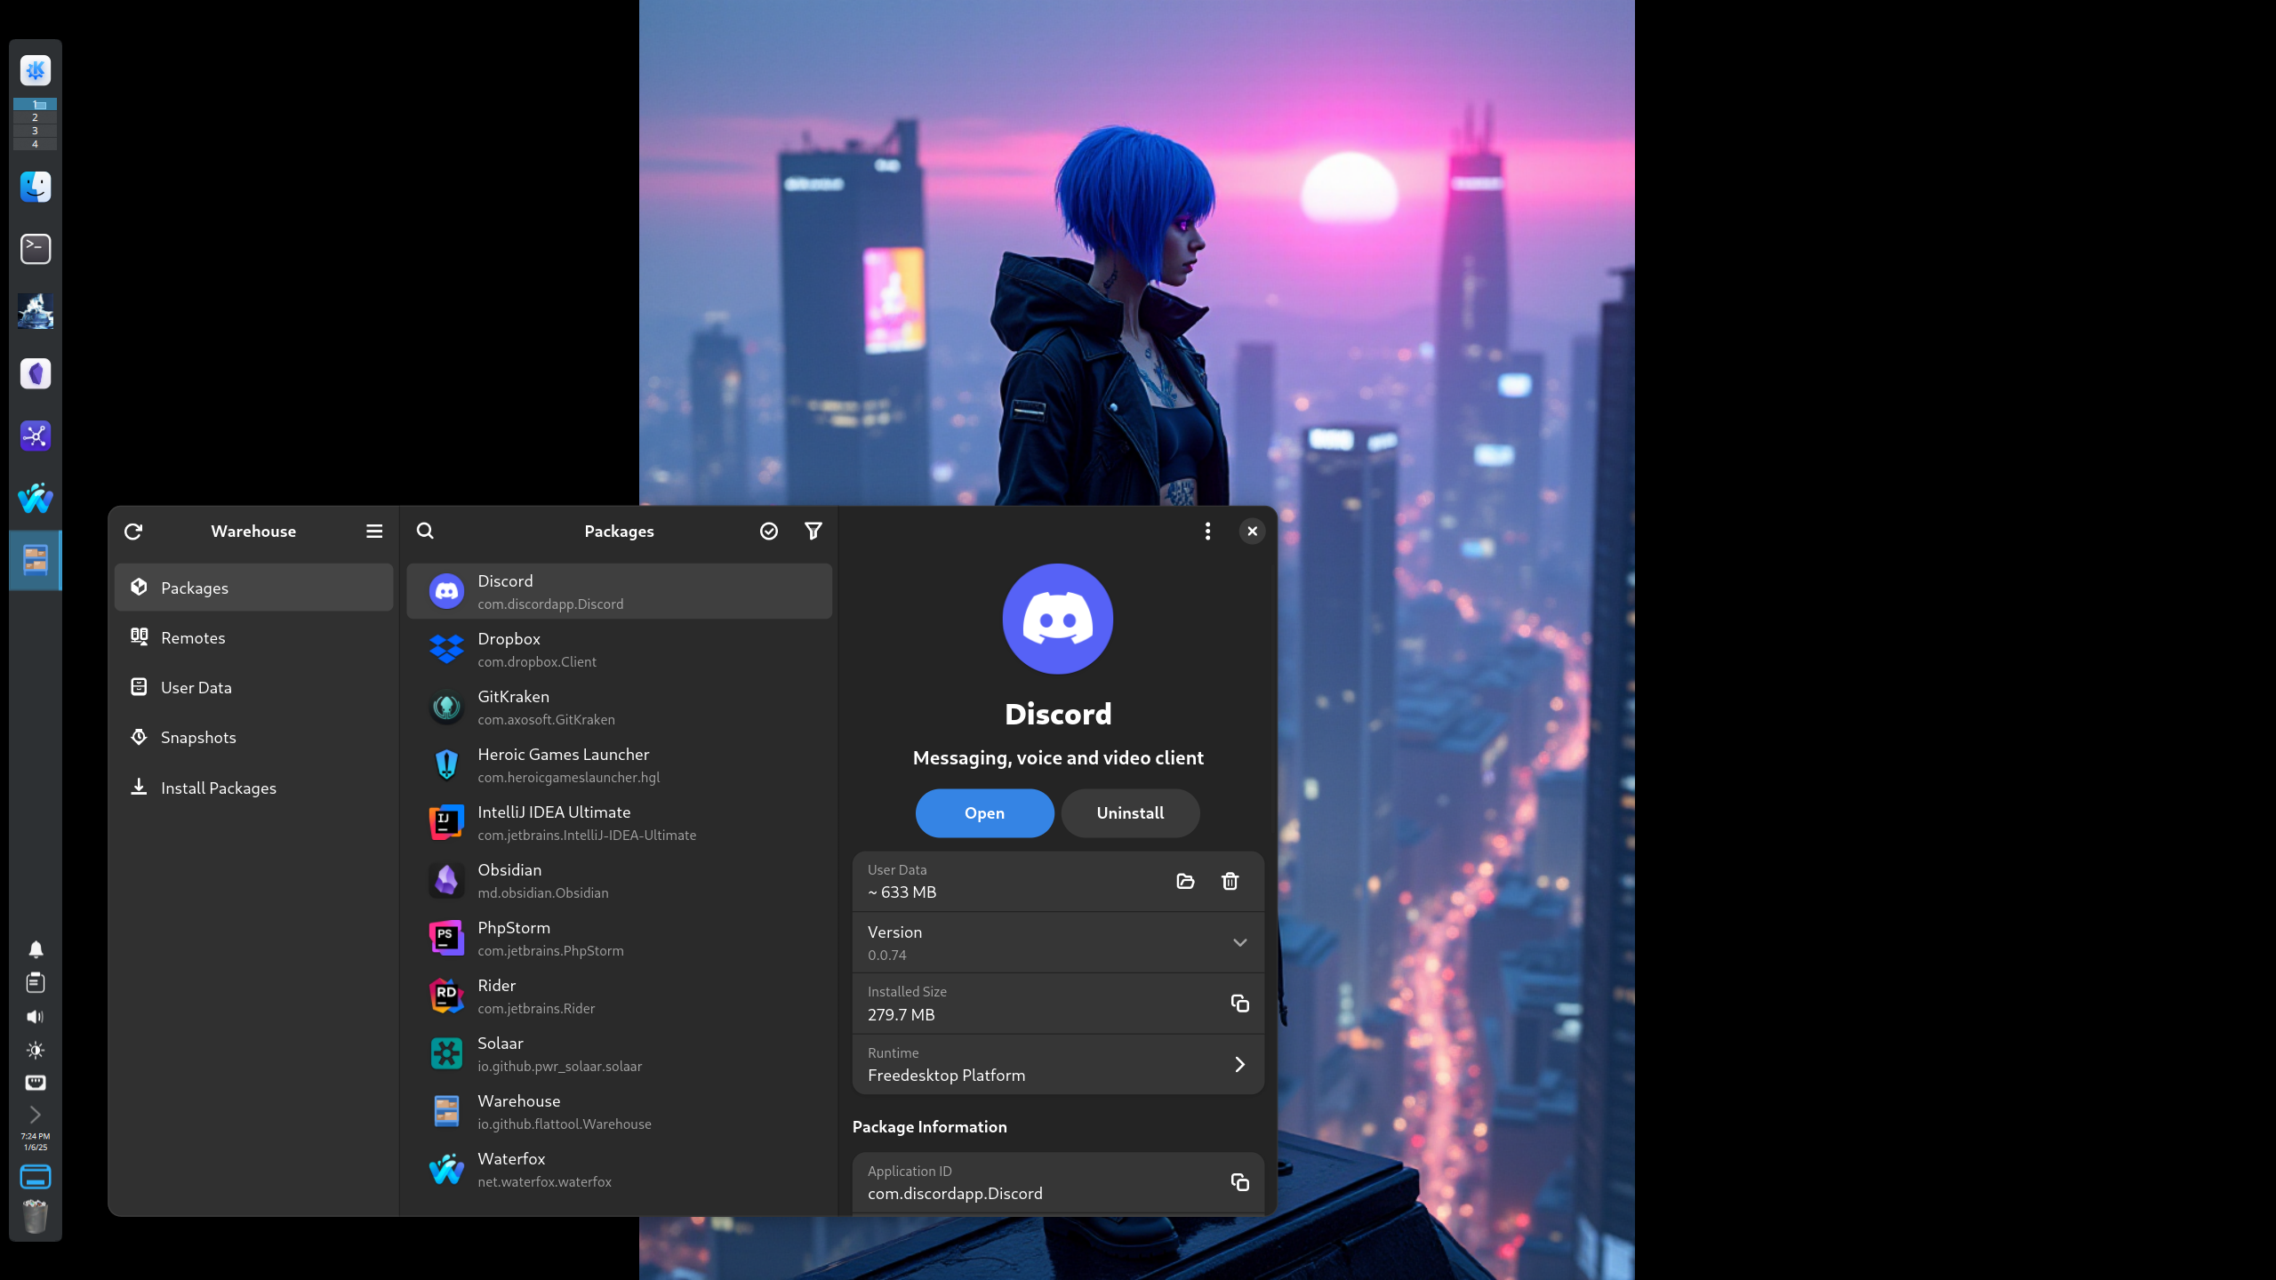Switch to Remotes in the sidebar

pos(253,637)
